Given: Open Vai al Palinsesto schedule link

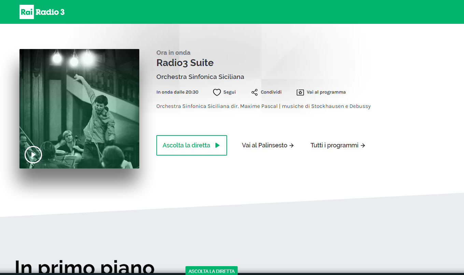Looking at the screenshot, I should [268, 145].
